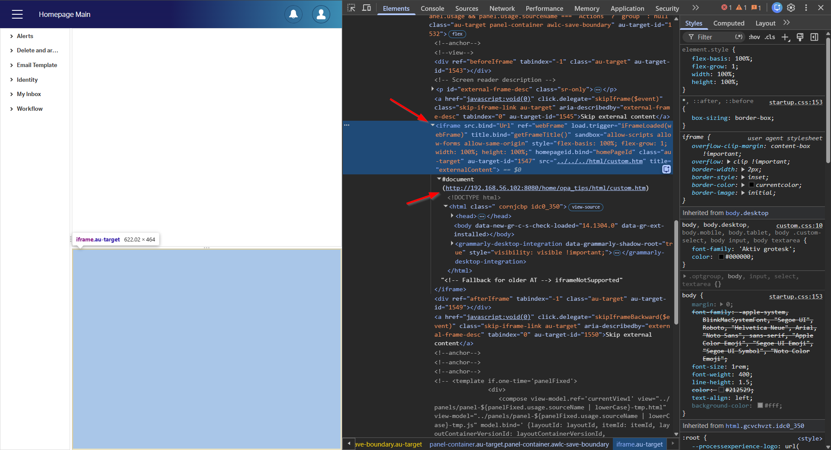Open the Application tab

pyautogui.click(x=627, y=9)
